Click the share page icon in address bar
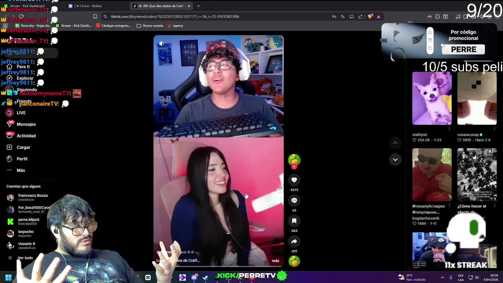The height and width of the screenshot is (283, 503). point(360,17)
